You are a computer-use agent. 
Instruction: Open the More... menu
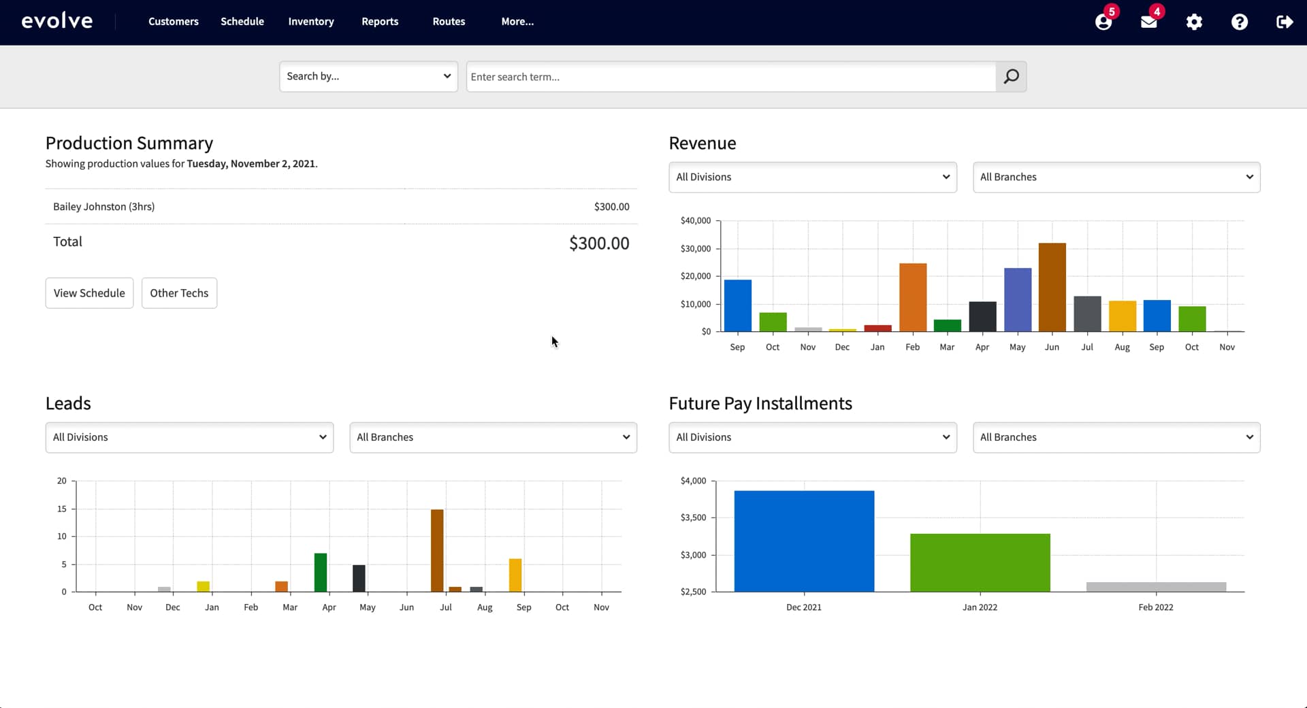click(x=517, y=21)
